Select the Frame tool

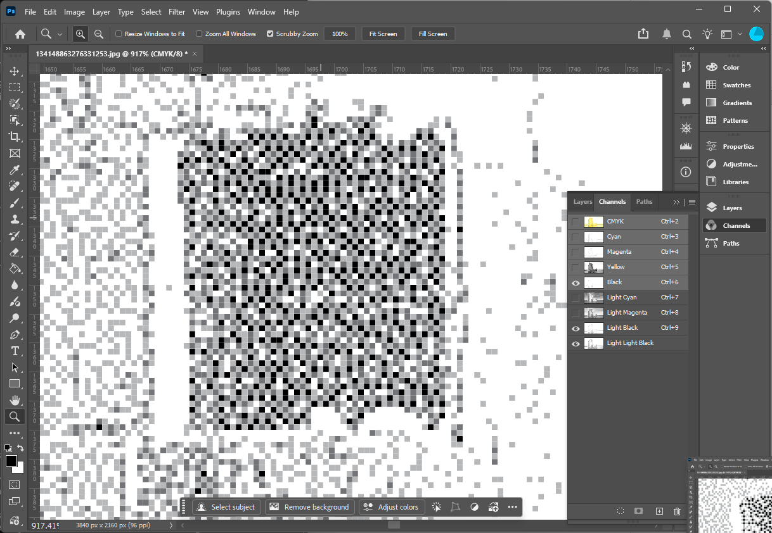15,153
